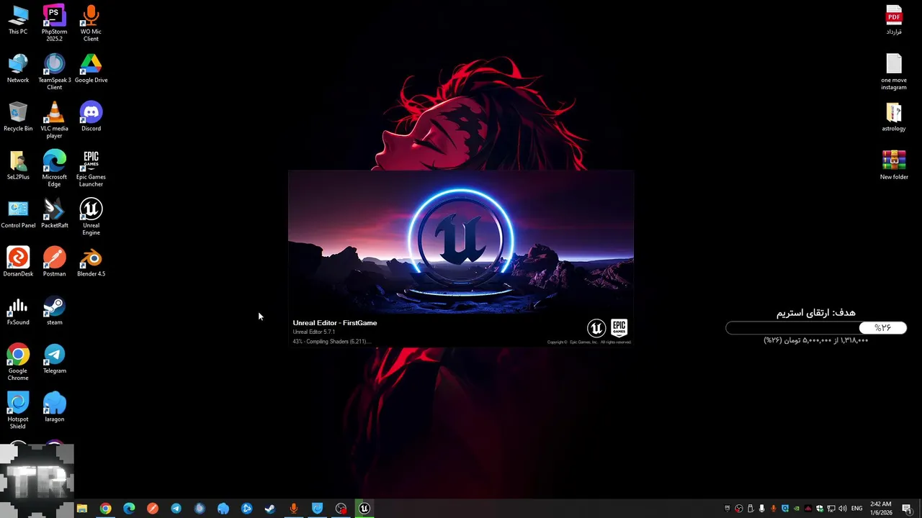Open the OBS icon in the system tray
922x518 pixels.
click(x=739, y=509)
